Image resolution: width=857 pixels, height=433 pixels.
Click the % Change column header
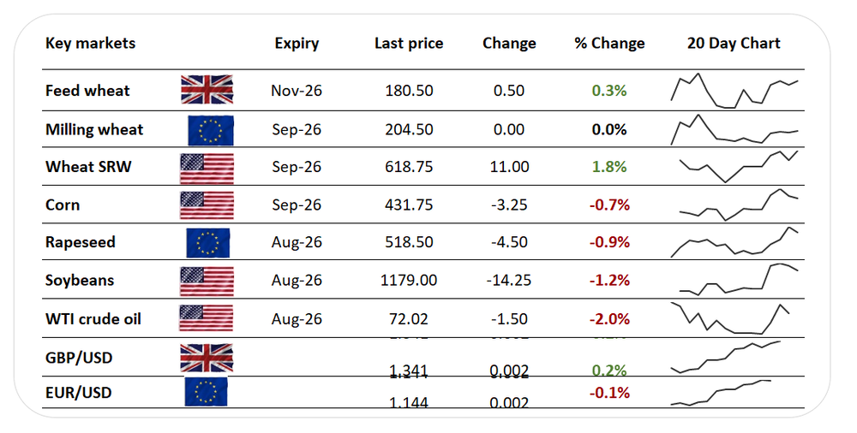[x=609, y=43]
